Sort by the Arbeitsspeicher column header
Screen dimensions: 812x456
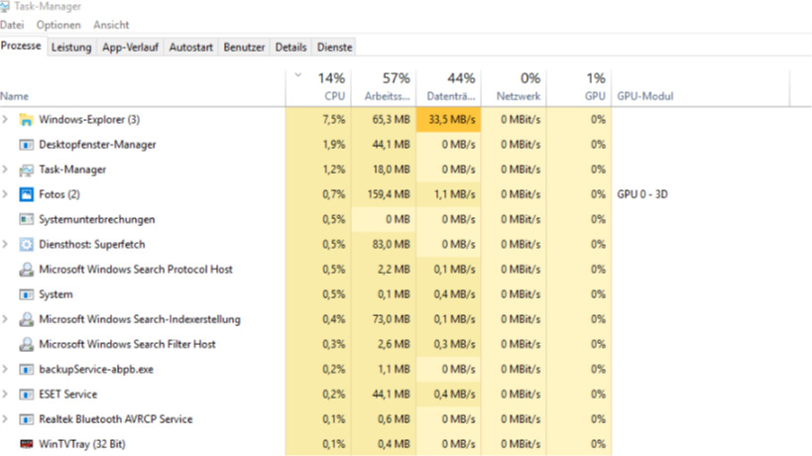pyautogui.click(x=384, y=88)
